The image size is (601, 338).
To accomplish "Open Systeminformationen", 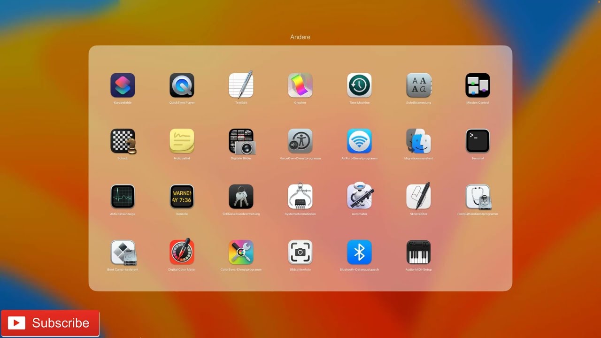I will pos(300,197).
